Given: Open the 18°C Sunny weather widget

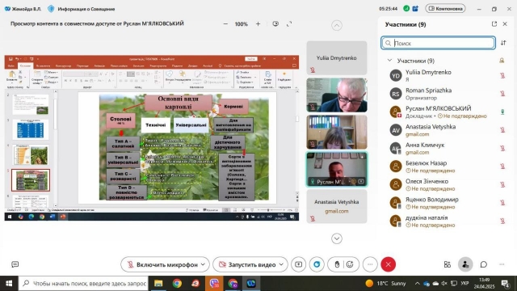Looking at the screenshot, I should tap(385, 284).
